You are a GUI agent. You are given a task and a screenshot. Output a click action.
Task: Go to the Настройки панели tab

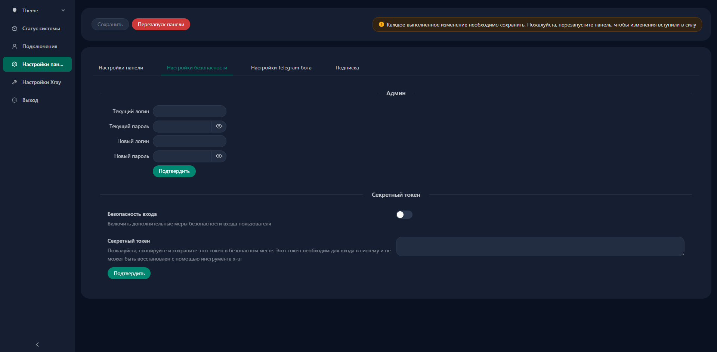point(121,68)
